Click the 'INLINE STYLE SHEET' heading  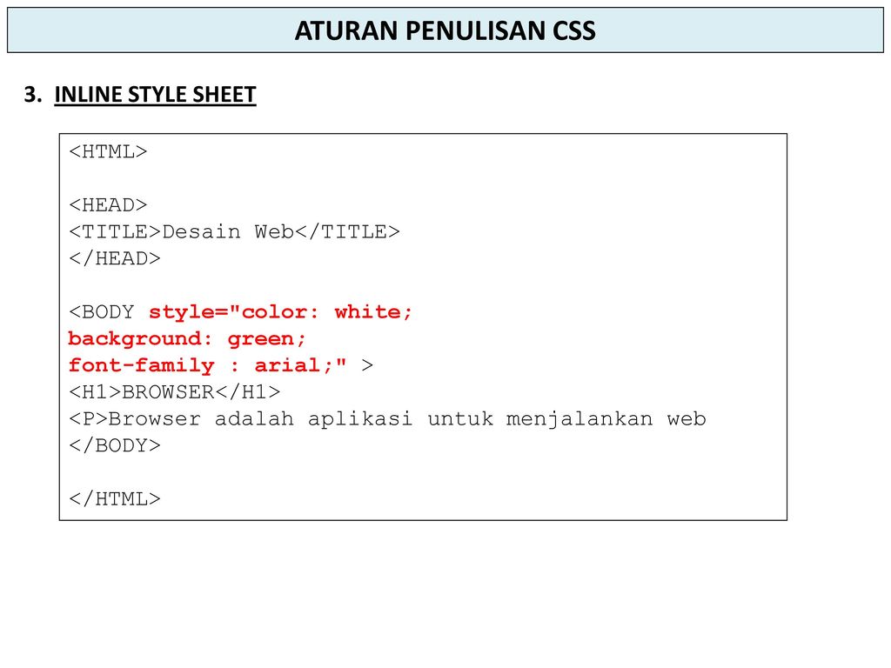point(155,95)
